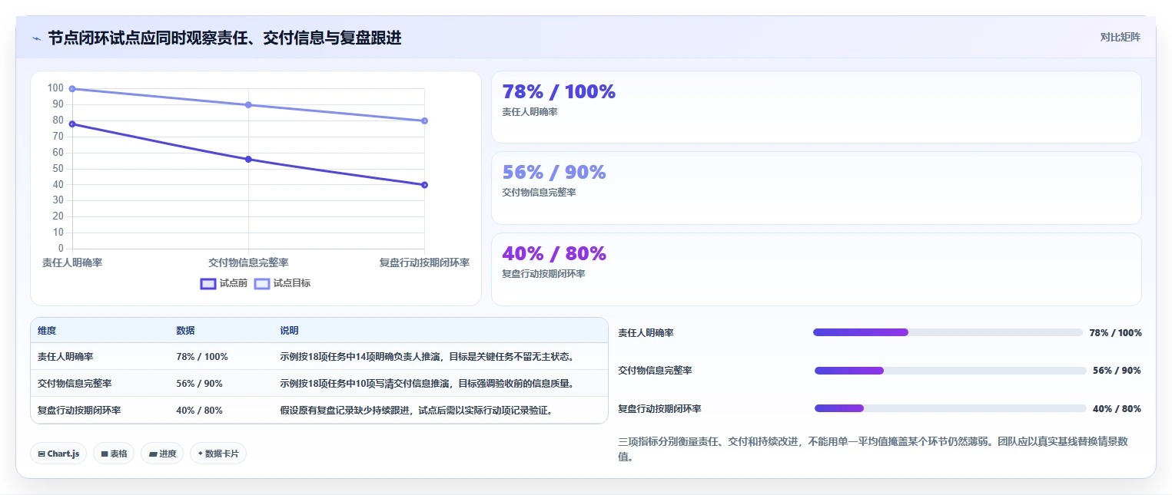Image resolution: width=1172 pixels, height=495 pixels.
Task: Click the title icon before 节点闭环试点
Action: [x=36, y=38]
